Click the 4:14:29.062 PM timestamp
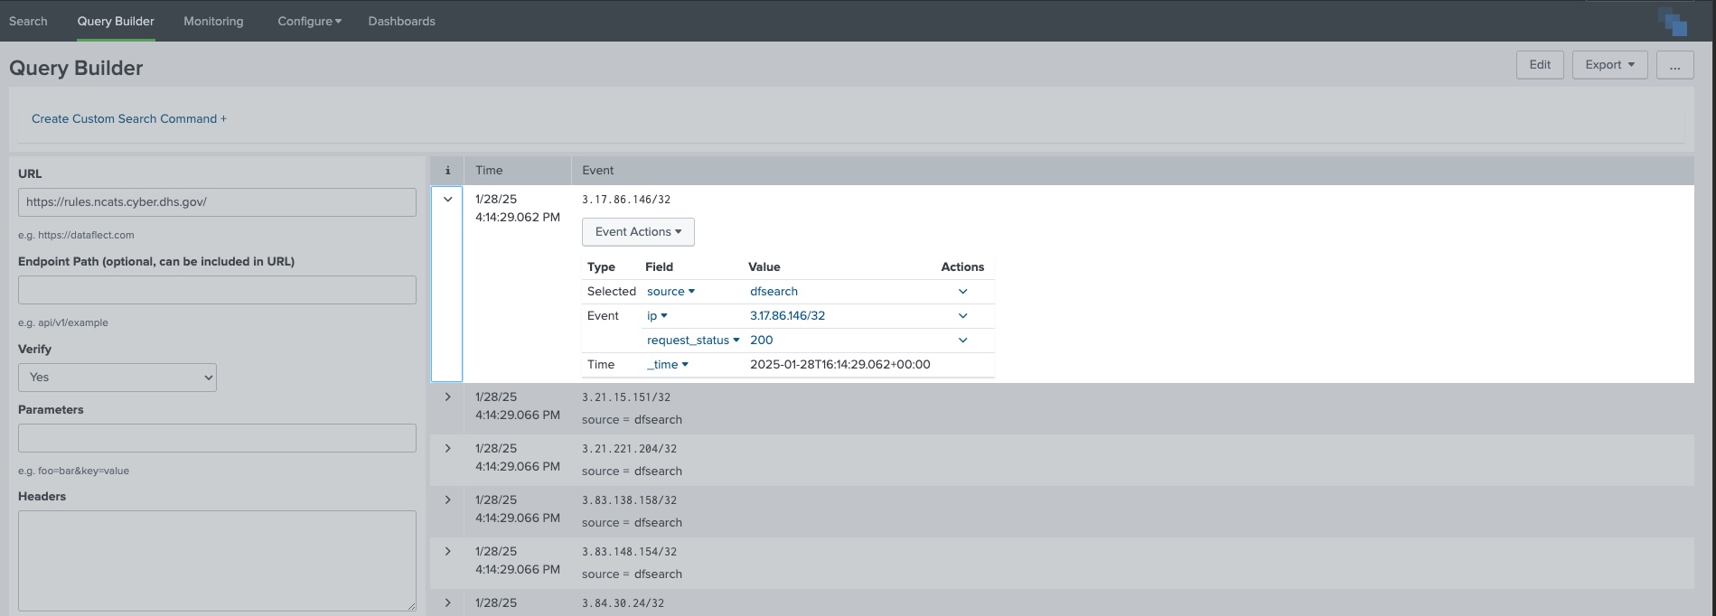The width and height of the screenshot is (1716, 616). tap(518, 218)
